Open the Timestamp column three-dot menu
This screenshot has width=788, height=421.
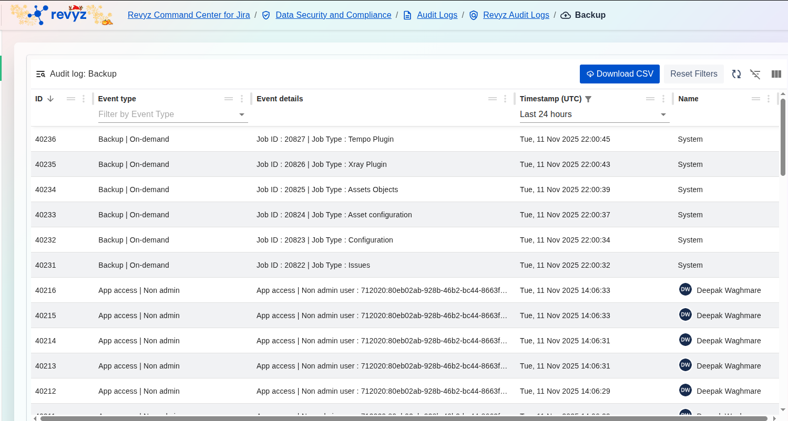(663, 99)
